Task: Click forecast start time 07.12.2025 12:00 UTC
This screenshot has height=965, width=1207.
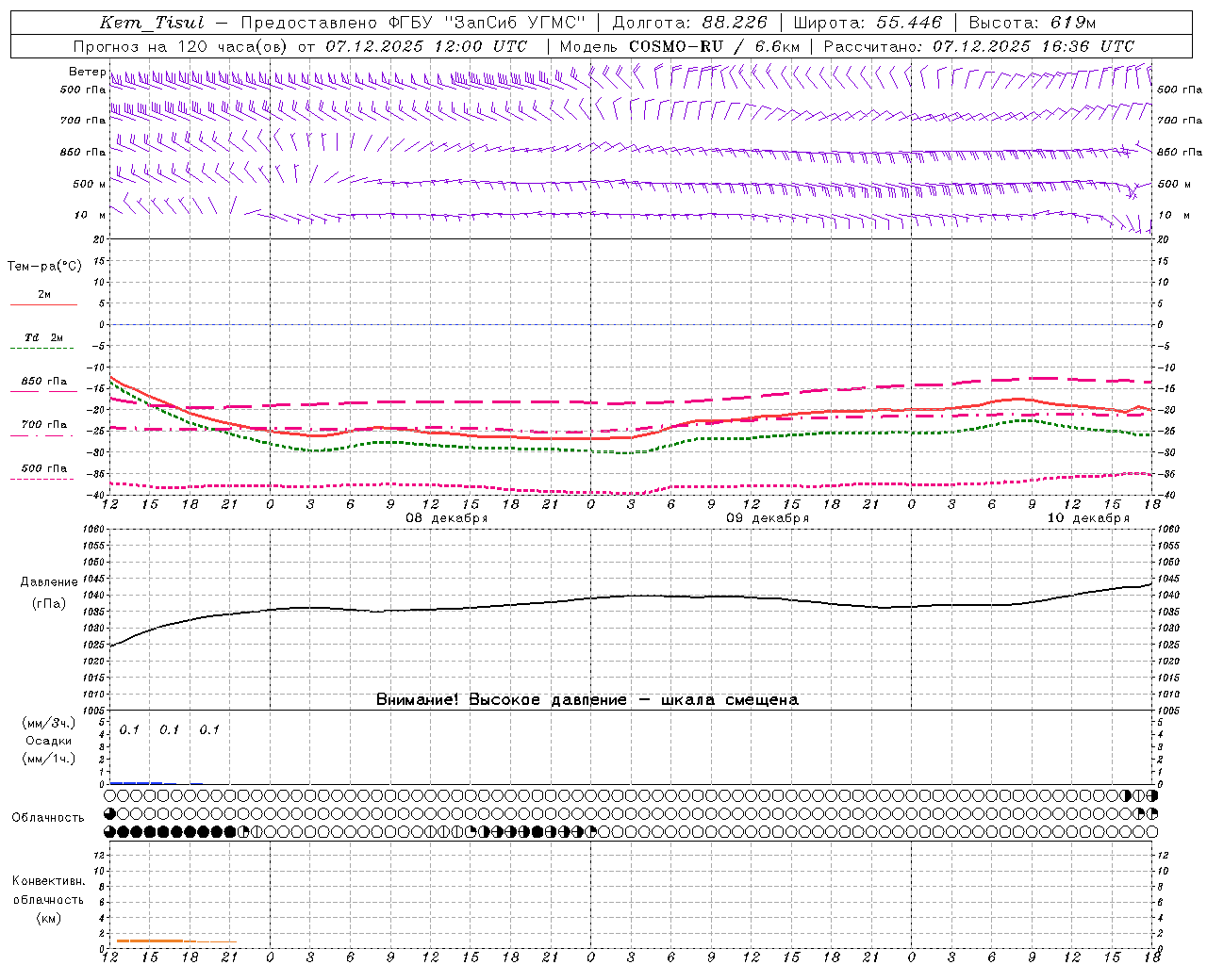Action: (426, 46)
